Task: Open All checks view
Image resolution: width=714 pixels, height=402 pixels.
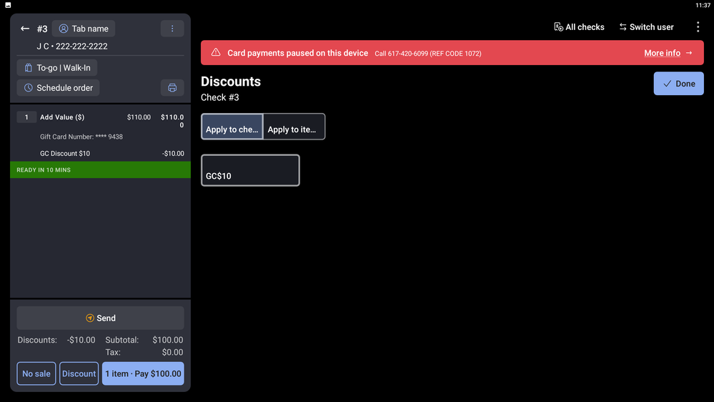Action: click(579, 27)
